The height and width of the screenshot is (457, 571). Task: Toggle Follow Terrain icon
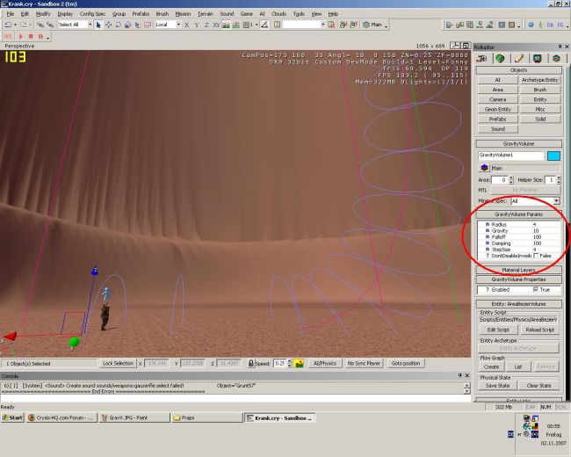pyautogui.click(x=226, y=25)
